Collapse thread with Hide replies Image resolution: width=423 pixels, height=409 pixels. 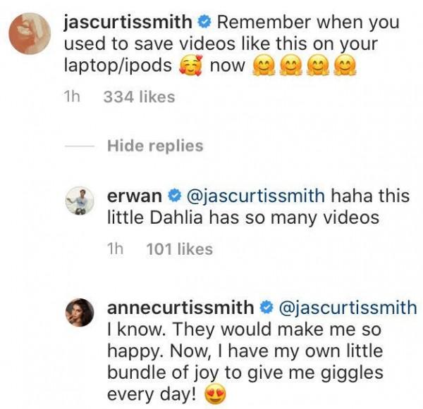(x=155, y=146)
